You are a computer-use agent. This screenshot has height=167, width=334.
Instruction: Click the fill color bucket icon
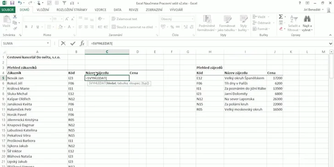pos(60,27)
